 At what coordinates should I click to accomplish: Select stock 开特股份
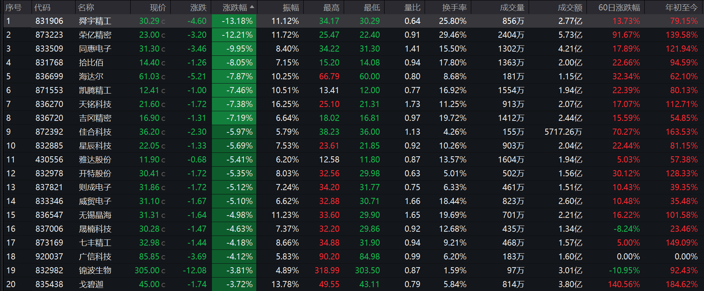coord(95,174)
